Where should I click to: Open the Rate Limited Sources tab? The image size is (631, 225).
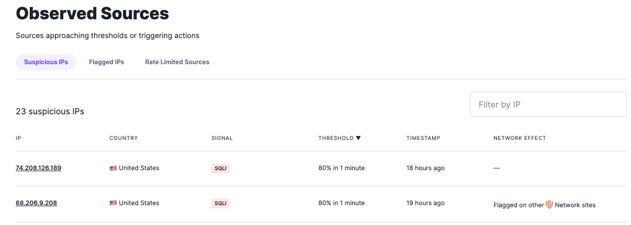tap(177, 62)
